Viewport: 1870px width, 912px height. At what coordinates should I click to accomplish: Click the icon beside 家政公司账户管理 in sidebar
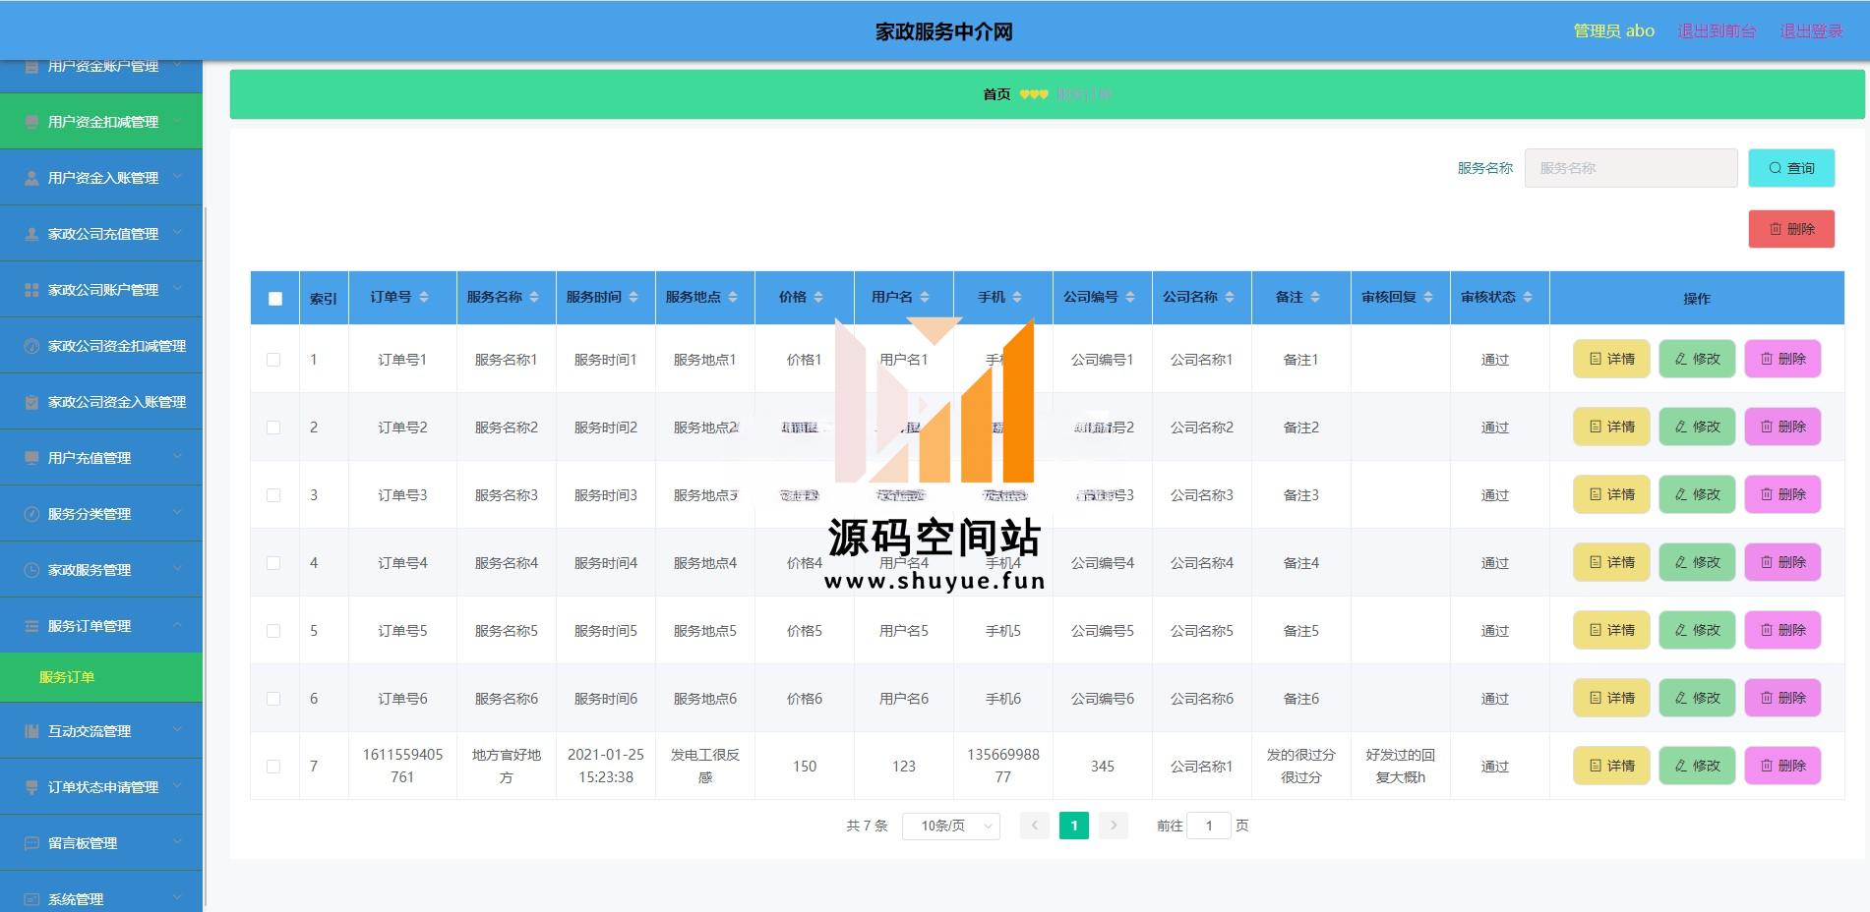coord(31,290)
